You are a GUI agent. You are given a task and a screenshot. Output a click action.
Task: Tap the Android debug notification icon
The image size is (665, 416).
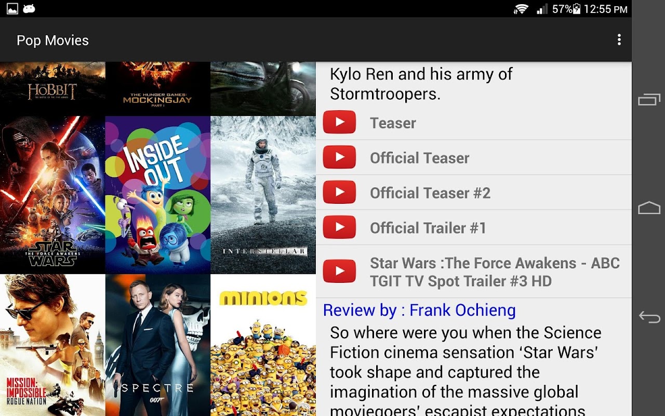29,8
